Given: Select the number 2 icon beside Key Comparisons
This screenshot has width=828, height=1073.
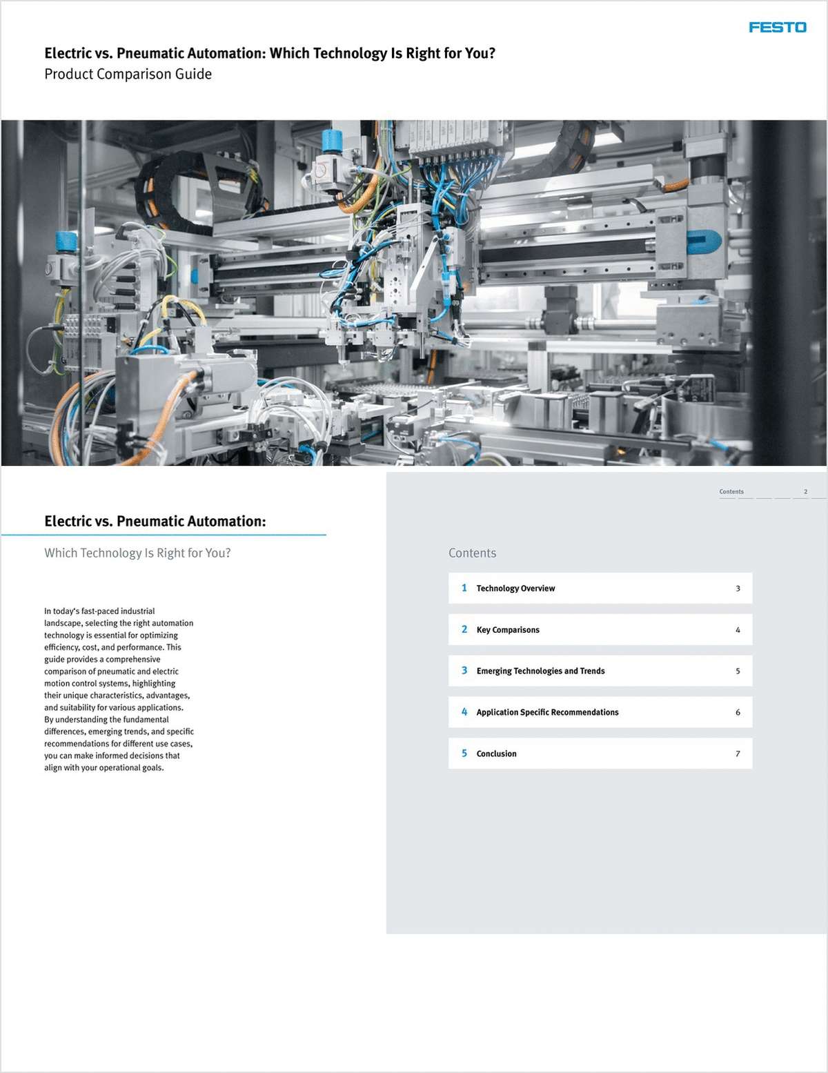Looking at the screenshot, I should coord(465,629).
